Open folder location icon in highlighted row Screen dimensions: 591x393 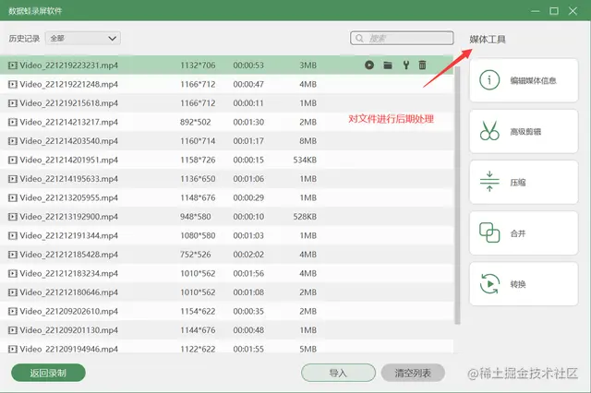pos(388,65)
